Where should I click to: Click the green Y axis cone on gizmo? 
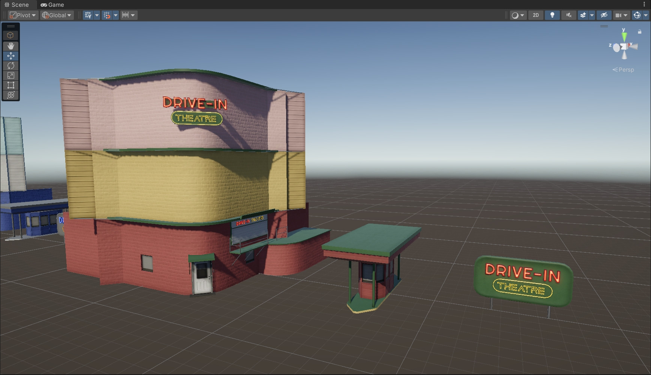(624, 36)
